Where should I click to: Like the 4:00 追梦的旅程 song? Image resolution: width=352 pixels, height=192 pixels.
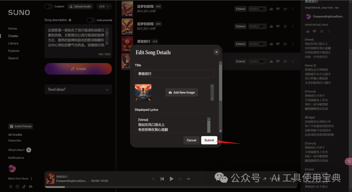coord(271,26)
